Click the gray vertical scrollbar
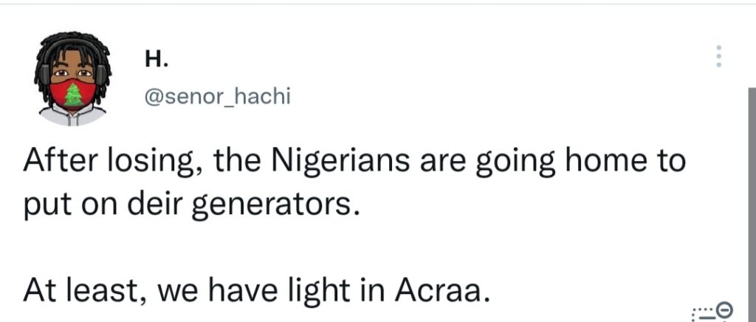Screen dimensions: 756x322 [x=751, y=185]
